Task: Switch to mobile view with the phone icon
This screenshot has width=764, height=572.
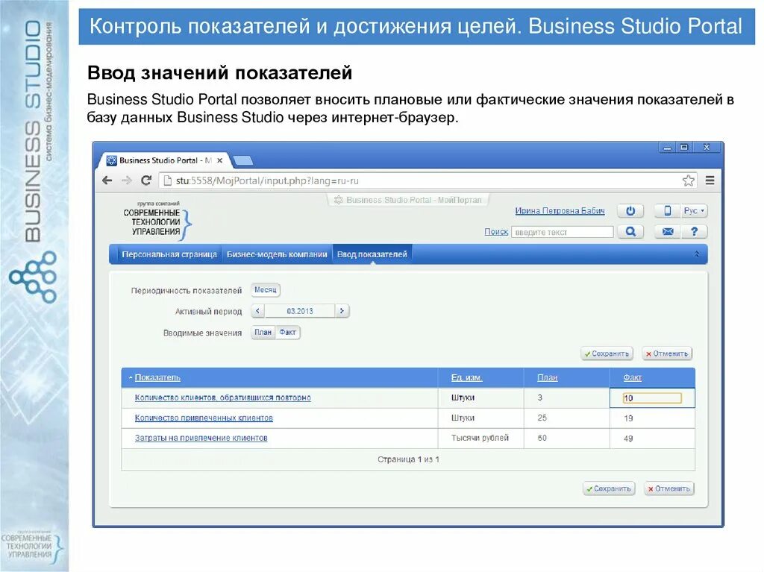Action: click(668, 211)
